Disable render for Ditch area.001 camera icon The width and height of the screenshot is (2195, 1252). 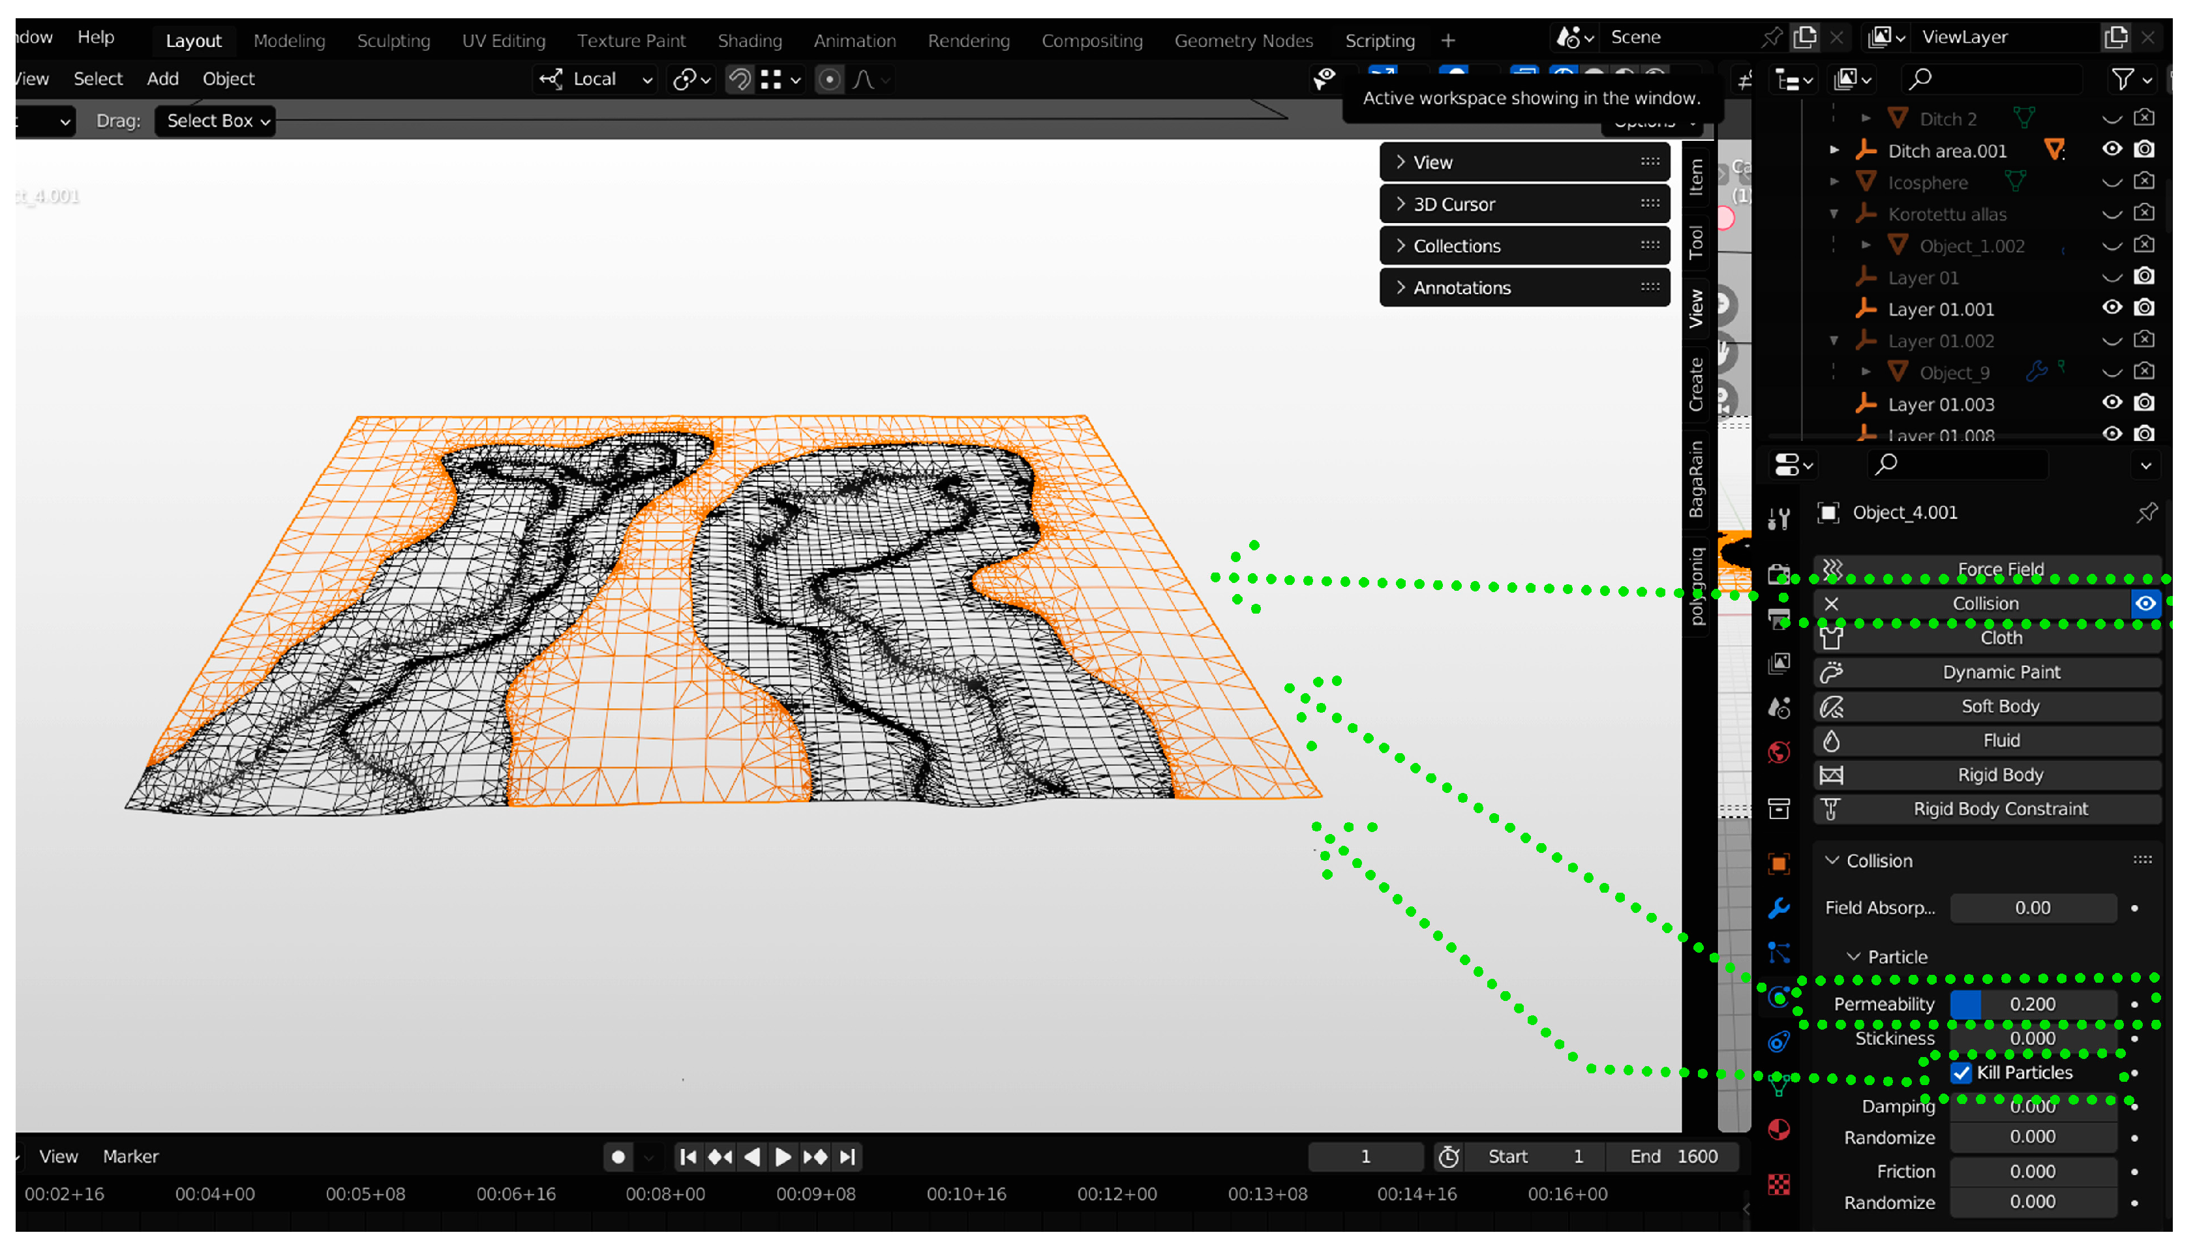2143,149
